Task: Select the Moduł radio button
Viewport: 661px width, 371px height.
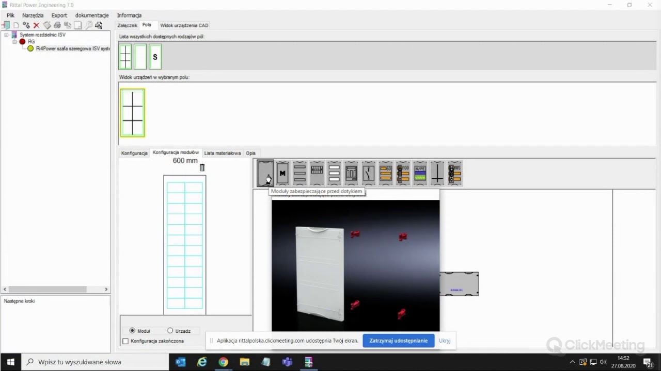Action: (133, 331)
